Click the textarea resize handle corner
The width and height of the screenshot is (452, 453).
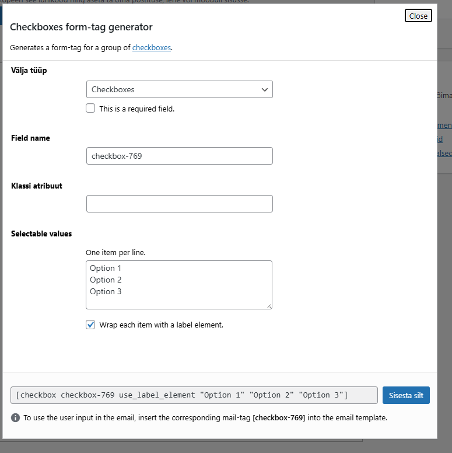[x=269, y=306]
